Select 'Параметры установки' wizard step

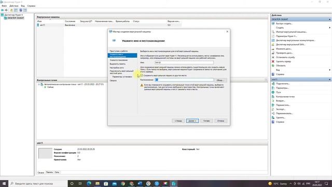(122, 77)
